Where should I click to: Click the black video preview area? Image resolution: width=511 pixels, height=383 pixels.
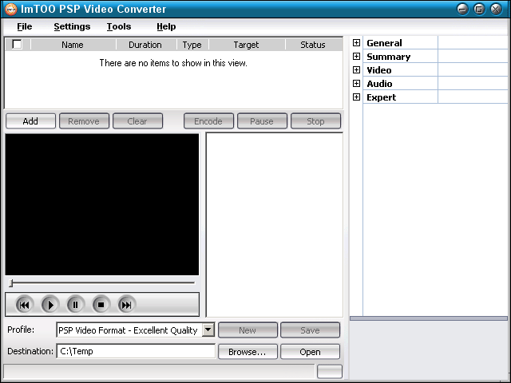pos(102,204)
